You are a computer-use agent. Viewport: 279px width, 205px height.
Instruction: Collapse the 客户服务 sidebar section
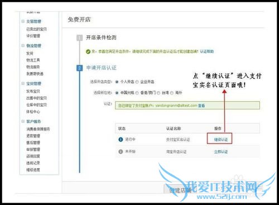23,121
